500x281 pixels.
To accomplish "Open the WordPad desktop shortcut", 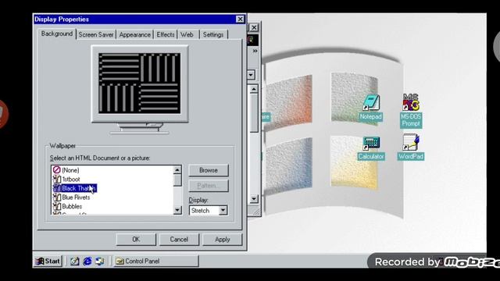I will [x=411, y=147].
